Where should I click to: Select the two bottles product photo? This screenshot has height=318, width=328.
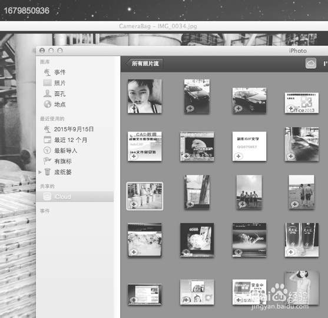(302, 240)
